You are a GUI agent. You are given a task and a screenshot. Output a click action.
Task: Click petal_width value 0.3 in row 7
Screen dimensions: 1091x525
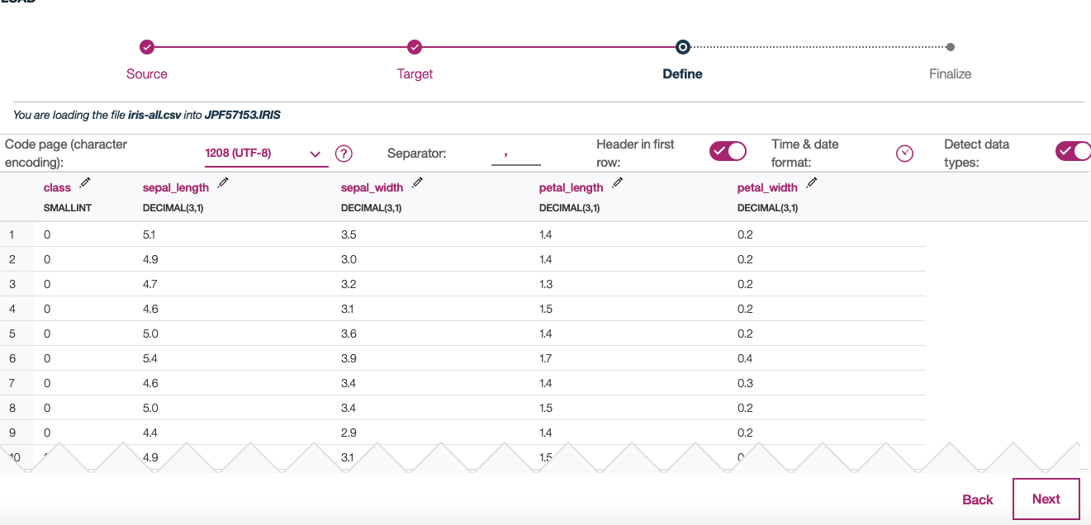745,383
